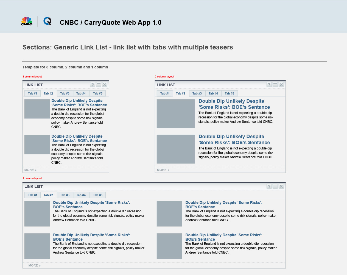The width and height of the screenshot is (347, 275).
Task: Click bottom-left teaser thumbnail in 1 column panel
Action: 37,246
